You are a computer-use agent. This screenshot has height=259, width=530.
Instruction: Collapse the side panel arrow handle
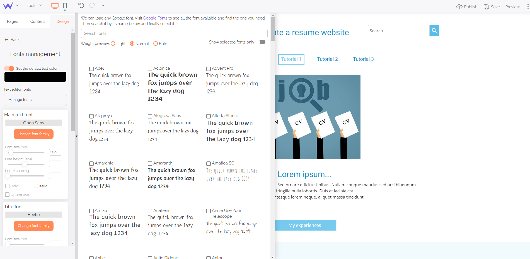(77, 136)
